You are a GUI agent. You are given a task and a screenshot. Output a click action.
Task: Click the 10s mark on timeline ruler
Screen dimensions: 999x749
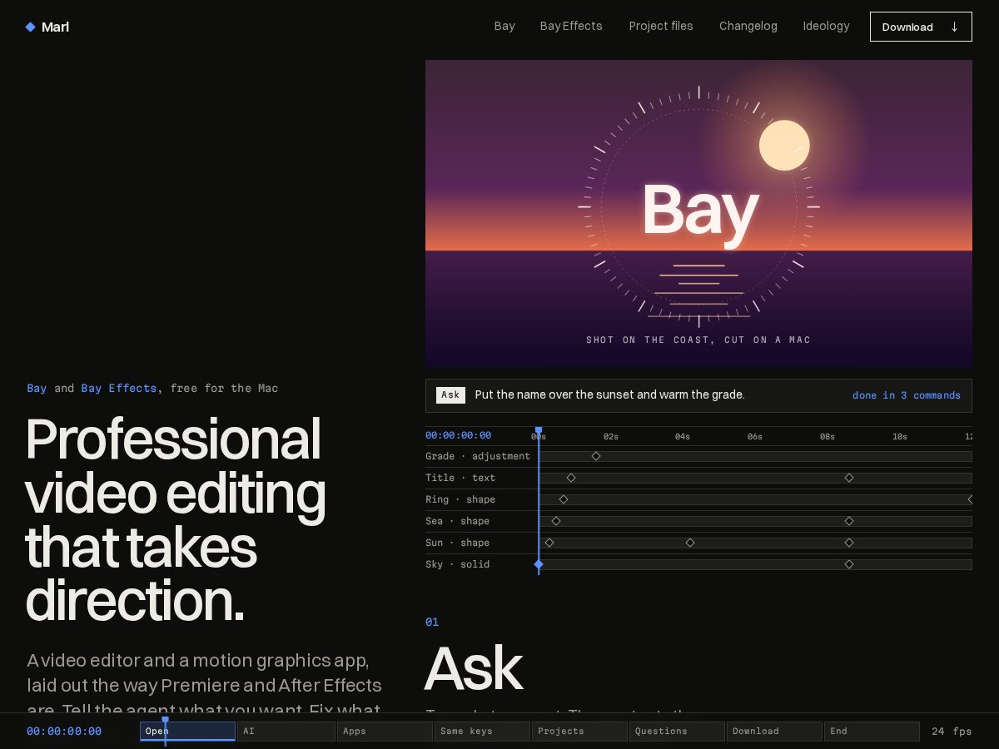pyautogui.click(x=900, y=436)
